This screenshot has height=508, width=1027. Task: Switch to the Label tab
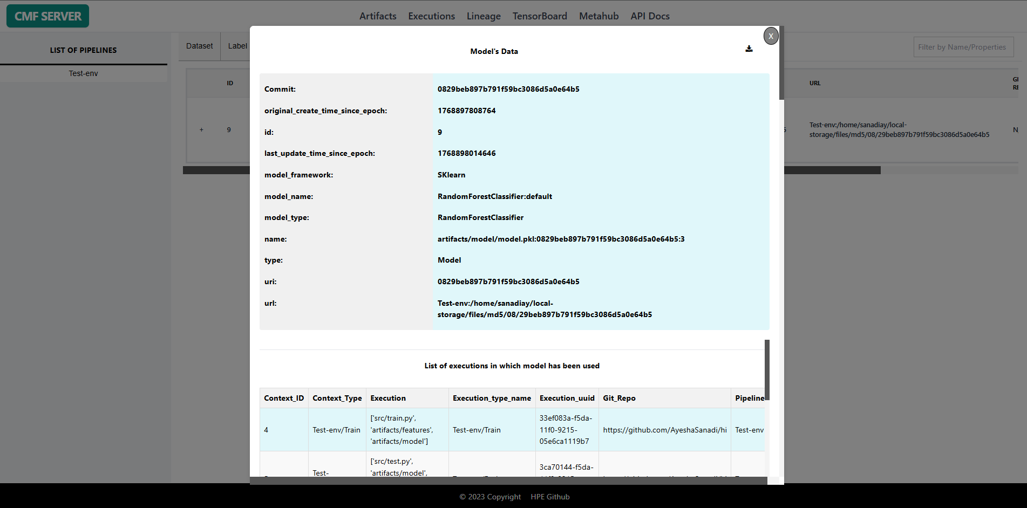click(x=237, y=46)
